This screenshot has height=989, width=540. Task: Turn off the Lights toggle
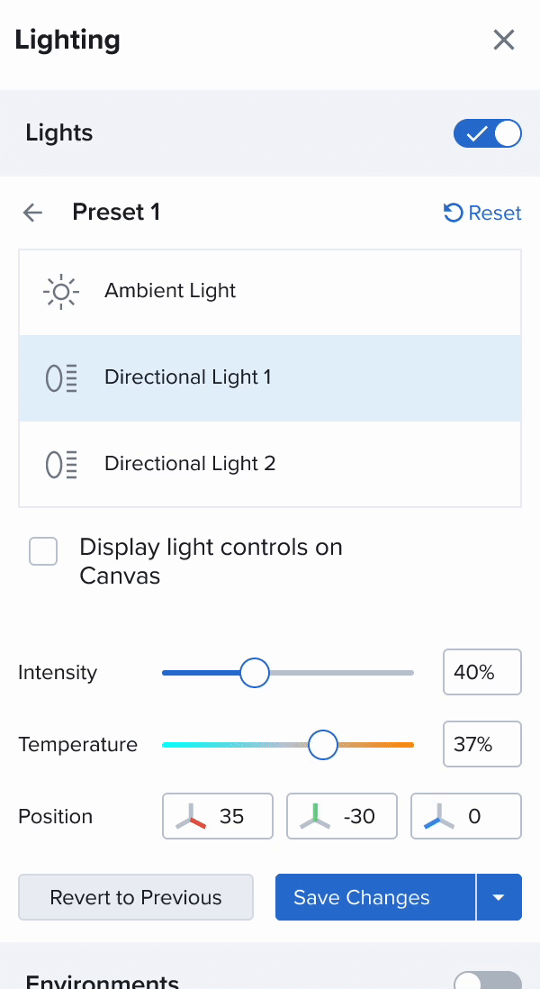(488, 133)
